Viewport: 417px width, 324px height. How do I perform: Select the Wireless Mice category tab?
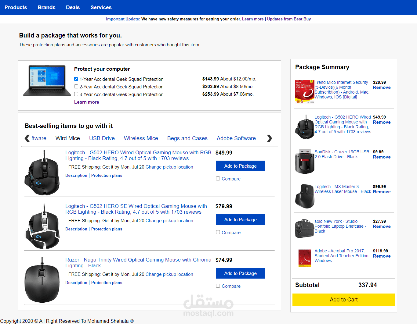click(141, 138)
